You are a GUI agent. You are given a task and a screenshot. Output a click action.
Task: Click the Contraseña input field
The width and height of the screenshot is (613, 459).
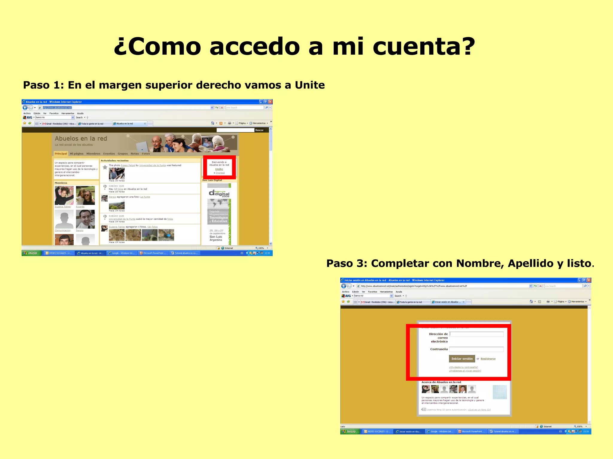point(476,349)
